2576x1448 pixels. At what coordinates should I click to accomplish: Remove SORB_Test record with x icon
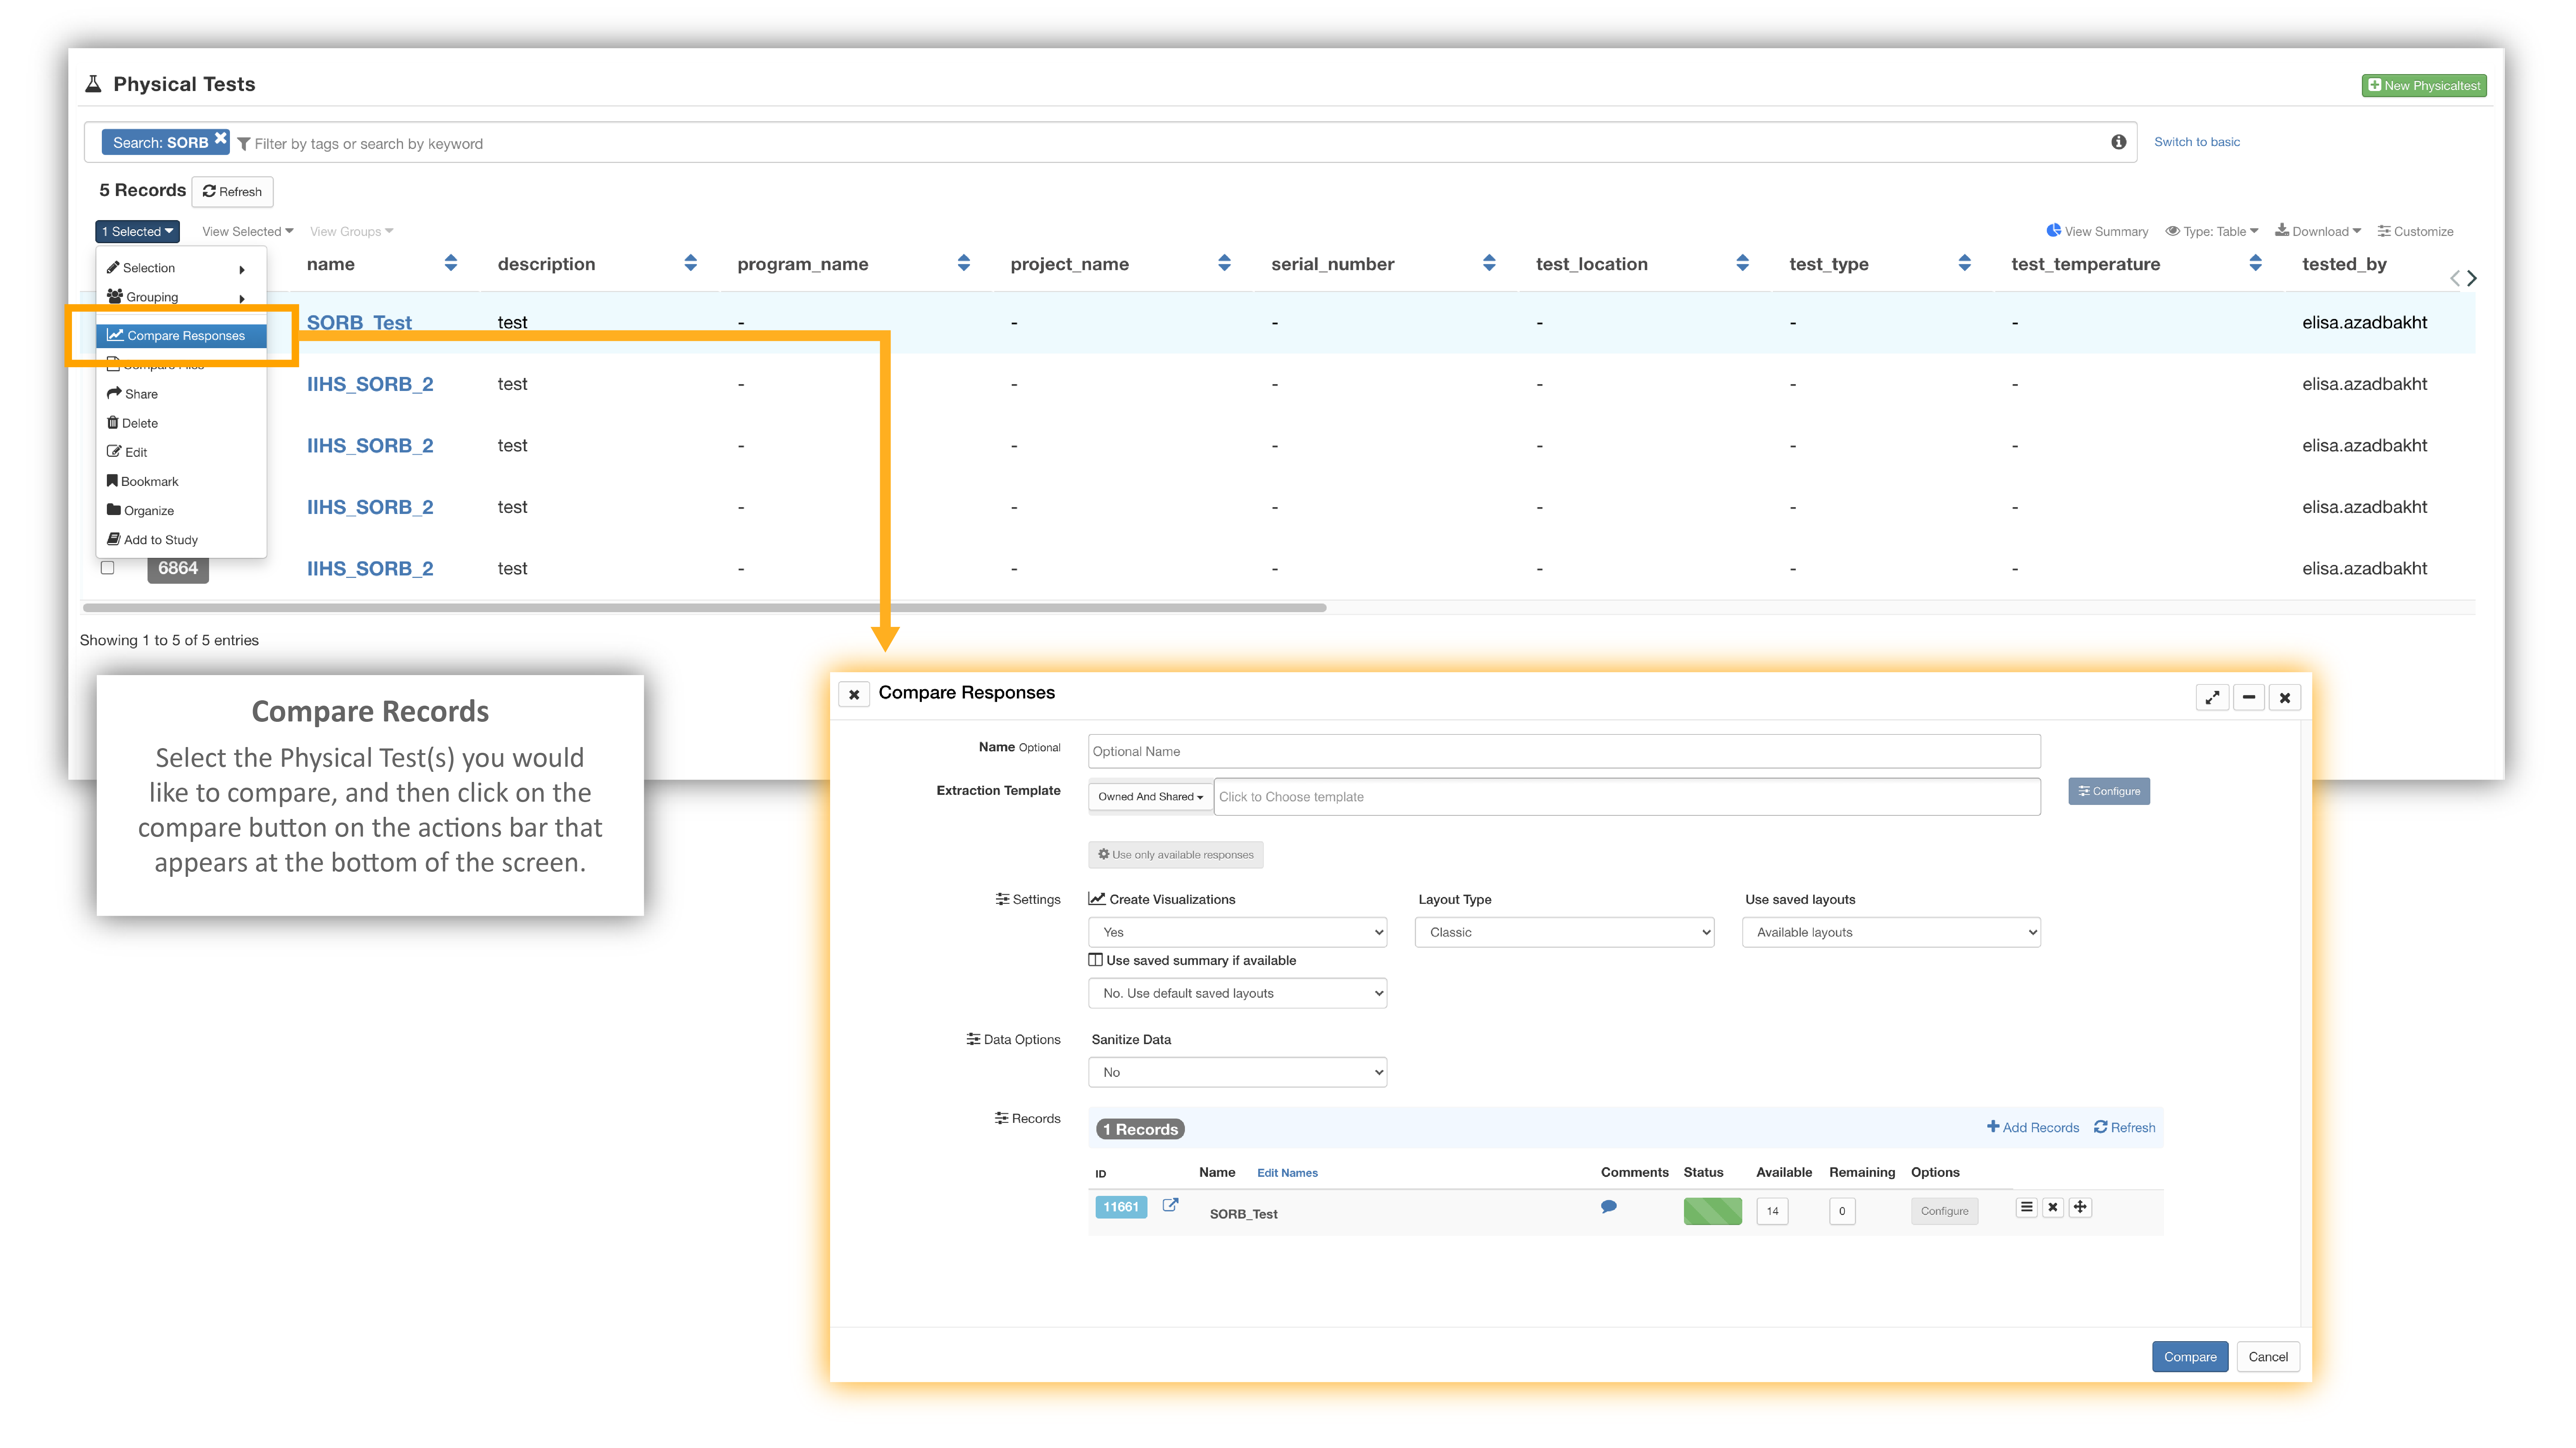(x=2053, y=1207)
